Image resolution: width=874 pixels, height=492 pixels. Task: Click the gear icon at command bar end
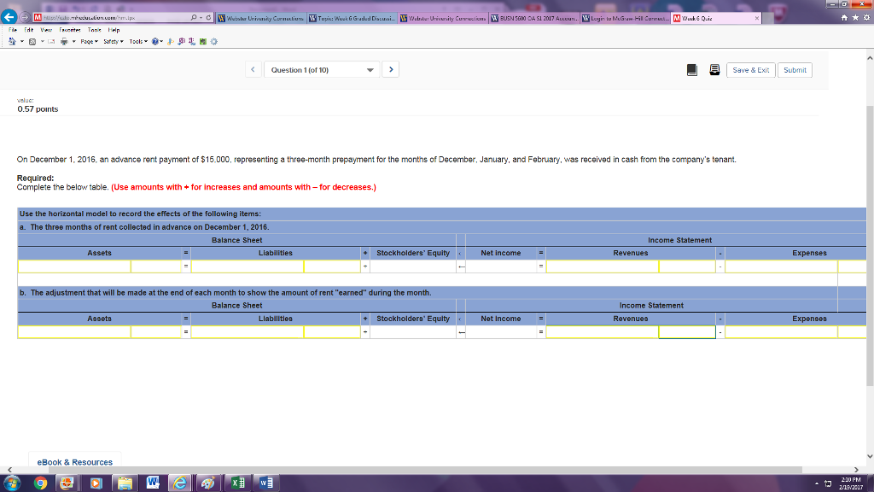[x=213, y=41]
